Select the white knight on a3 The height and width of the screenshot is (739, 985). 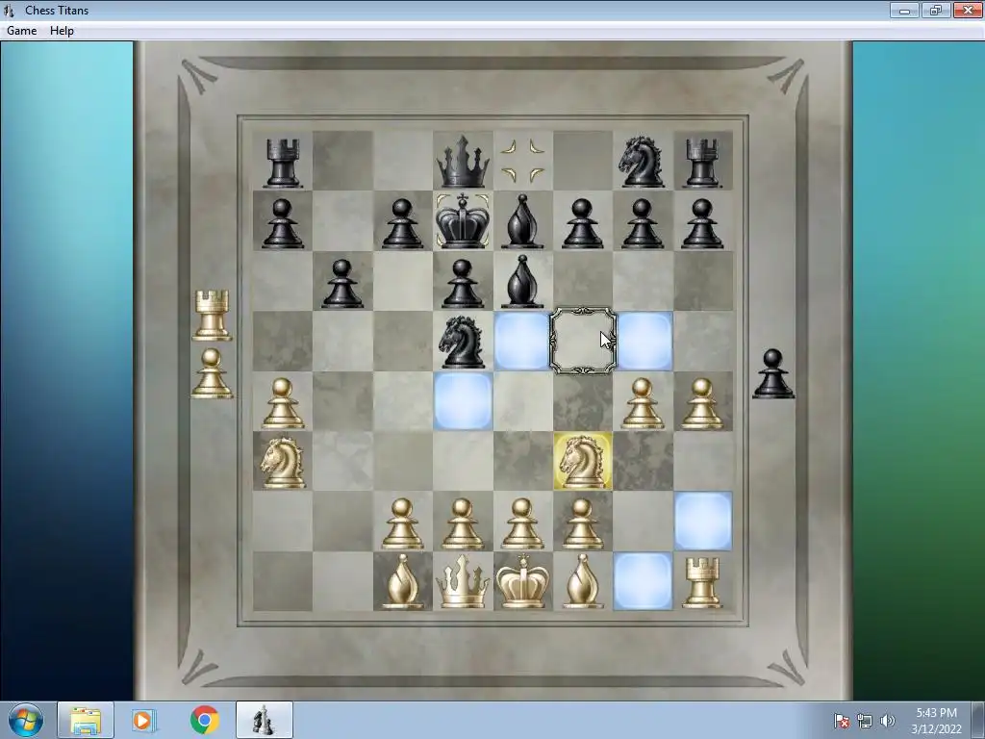click(x=282, y=463)
